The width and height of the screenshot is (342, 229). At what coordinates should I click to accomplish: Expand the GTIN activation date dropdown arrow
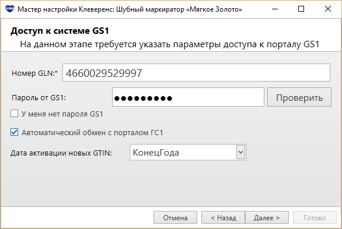(x=240, y=152)
